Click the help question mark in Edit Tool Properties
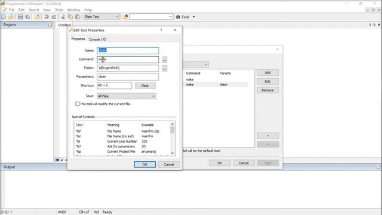The height and width of the screenshot is (215, 382). pyautogui.click(x=161, y=30)
